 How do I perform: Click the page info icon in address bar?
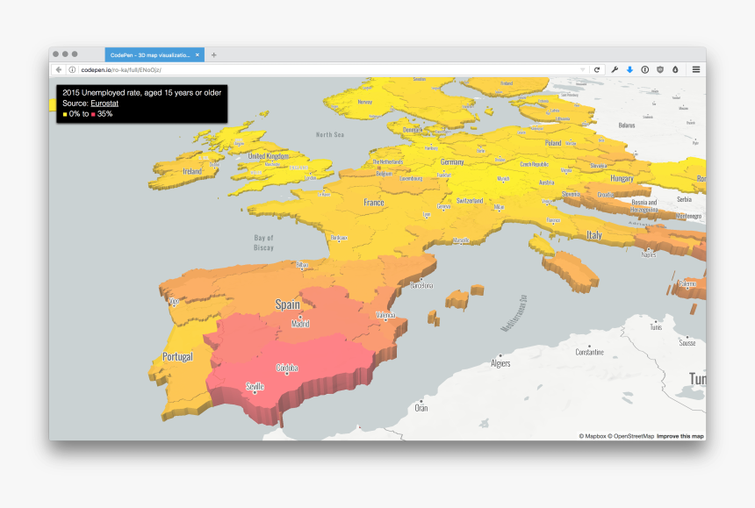[72, 69]
